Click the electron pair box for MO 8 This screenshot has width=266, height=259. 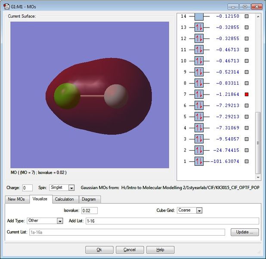coord(199,83)
